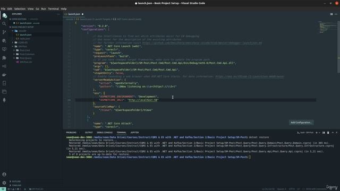Click the split terminal icon
340x191 pixels.
pyautogui.click(x=324, y=133)
